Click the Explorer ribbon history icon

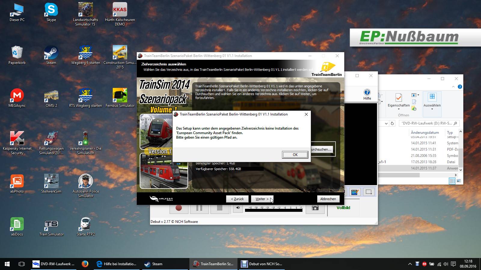414,108
